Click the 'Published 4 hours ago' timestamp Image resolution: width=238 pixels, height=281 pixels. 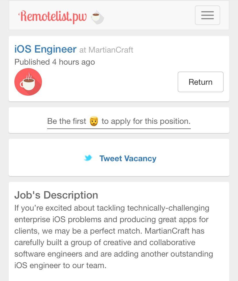55,62
